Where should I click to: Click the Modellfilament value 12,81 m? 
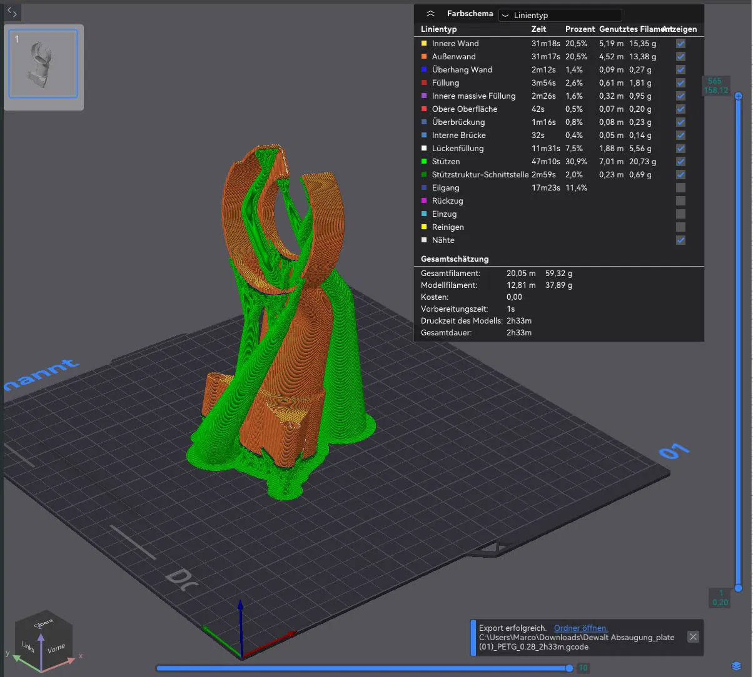click(521, 285)
